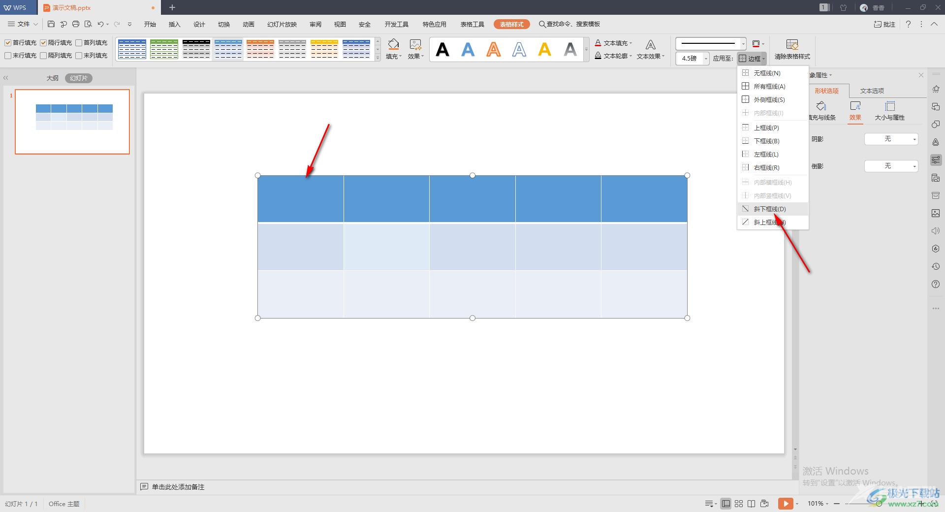Open new tab with plus button
945x512 pixels.
point(172,7)
